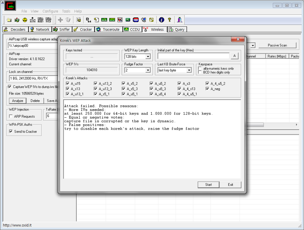The width and height of the screenshot is (304, 230).
Task: Click the two-computers toolbar icon
Action: (x=144, y=20)
